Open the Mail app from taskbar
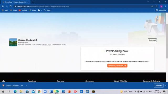 tap(33, 92)
